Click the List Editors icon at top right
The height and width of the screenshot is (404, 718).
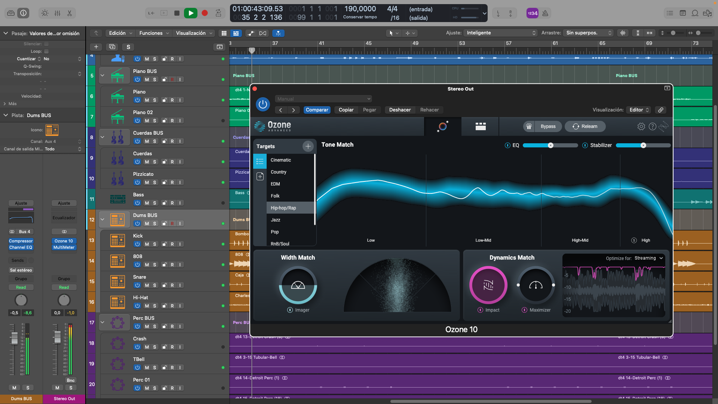(x=670, y=13)
